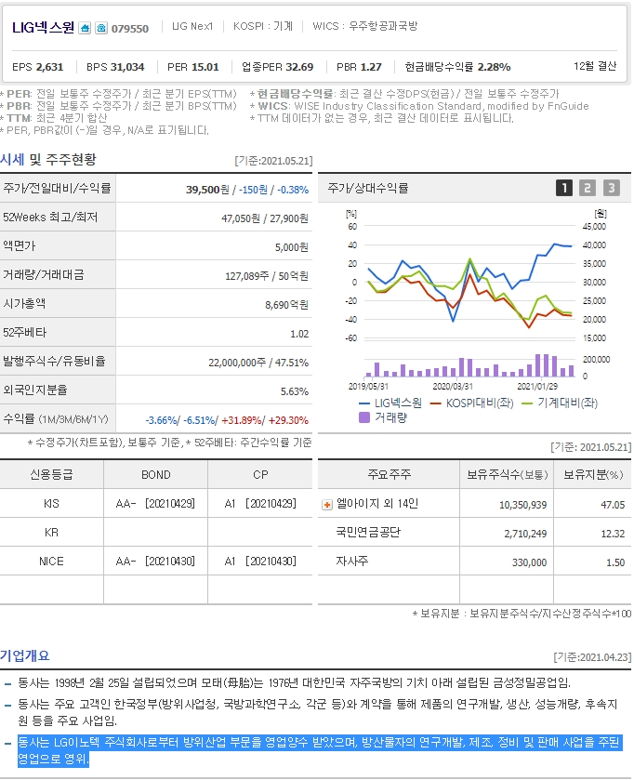Click the purple 거래량 legend square

pos(364,417)
